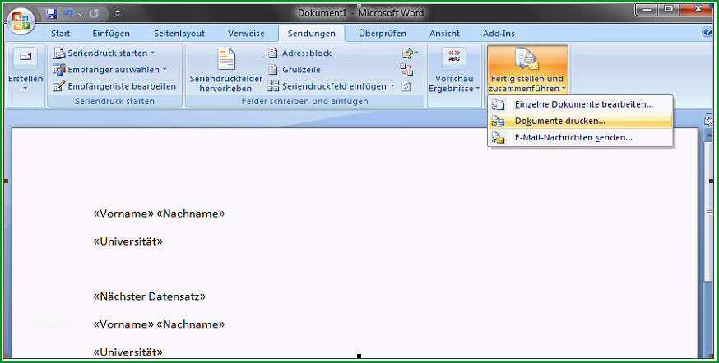Click the Seriendruckfeld einfügen icon

(x=273, y=86)
